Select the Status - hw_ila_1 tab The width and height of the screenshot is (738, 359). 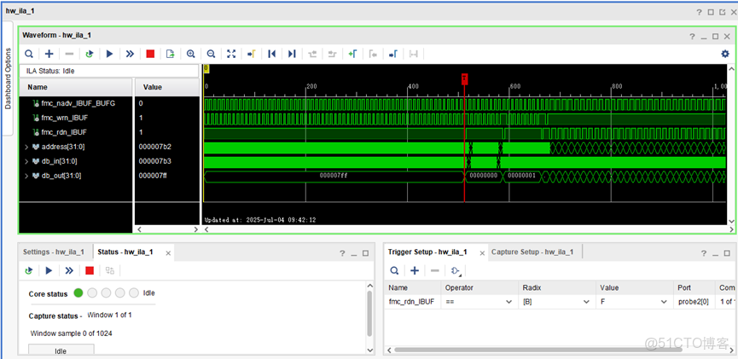(125, 252)
